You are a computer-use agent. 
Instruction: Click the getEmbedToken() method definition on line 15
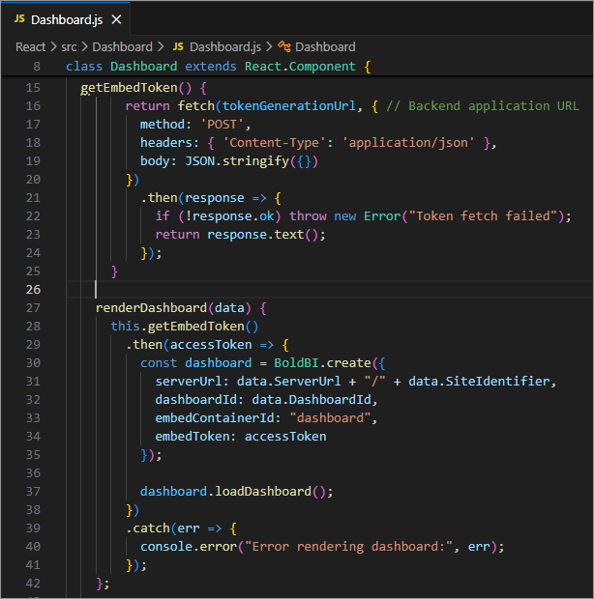pos(135,88)
